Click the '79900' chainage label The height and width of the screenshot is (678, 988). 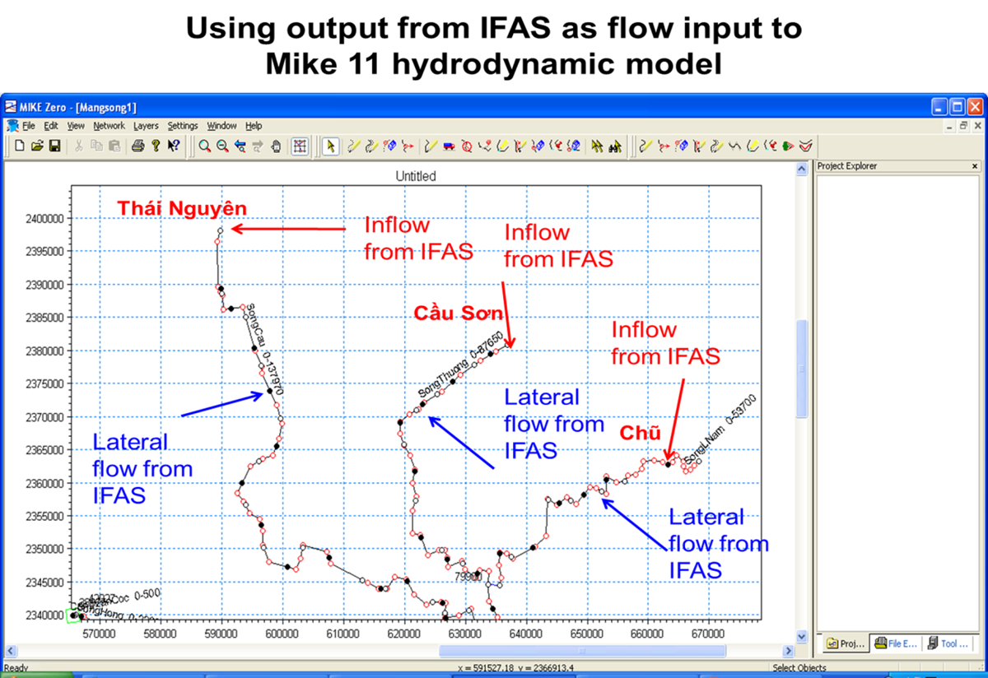coord(467,577)
